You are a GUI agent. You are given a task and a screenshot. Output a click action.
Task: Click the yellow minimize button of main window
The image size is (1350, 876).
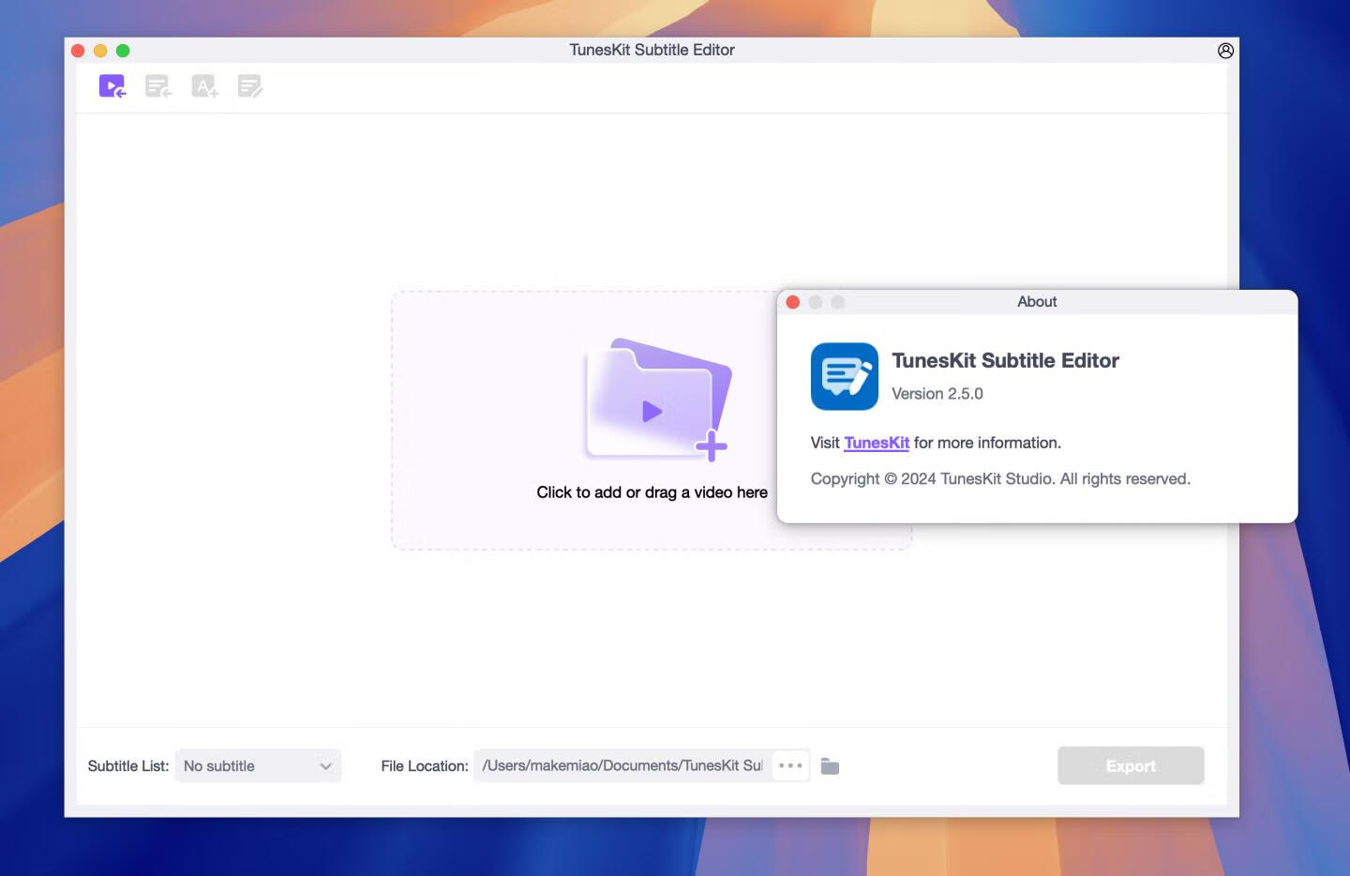pos(100,51)
